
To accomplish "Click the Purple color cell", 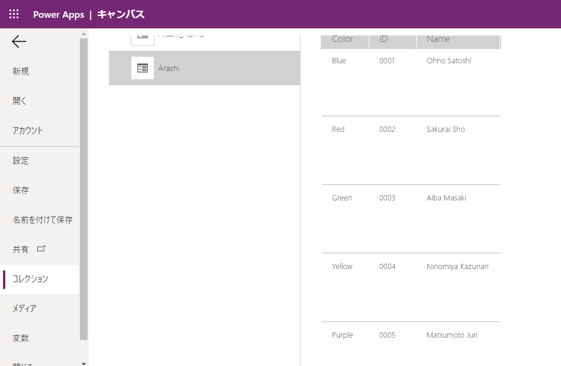I will pyautogui.click(x=343, y=335).
